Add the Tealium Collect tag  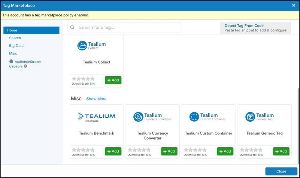(113, 80)
